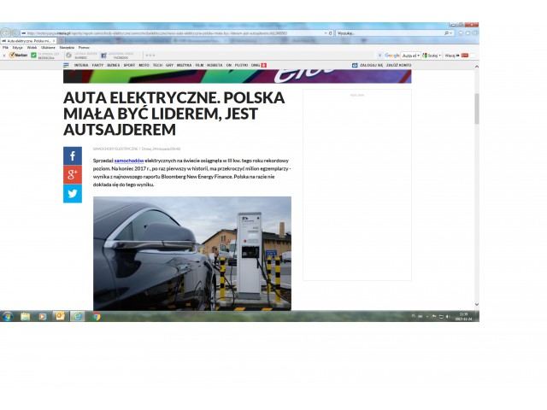This screenshot has width=547, height=410.
Task: Expand the search provider dropdown arrow
Action: [453, 33]
